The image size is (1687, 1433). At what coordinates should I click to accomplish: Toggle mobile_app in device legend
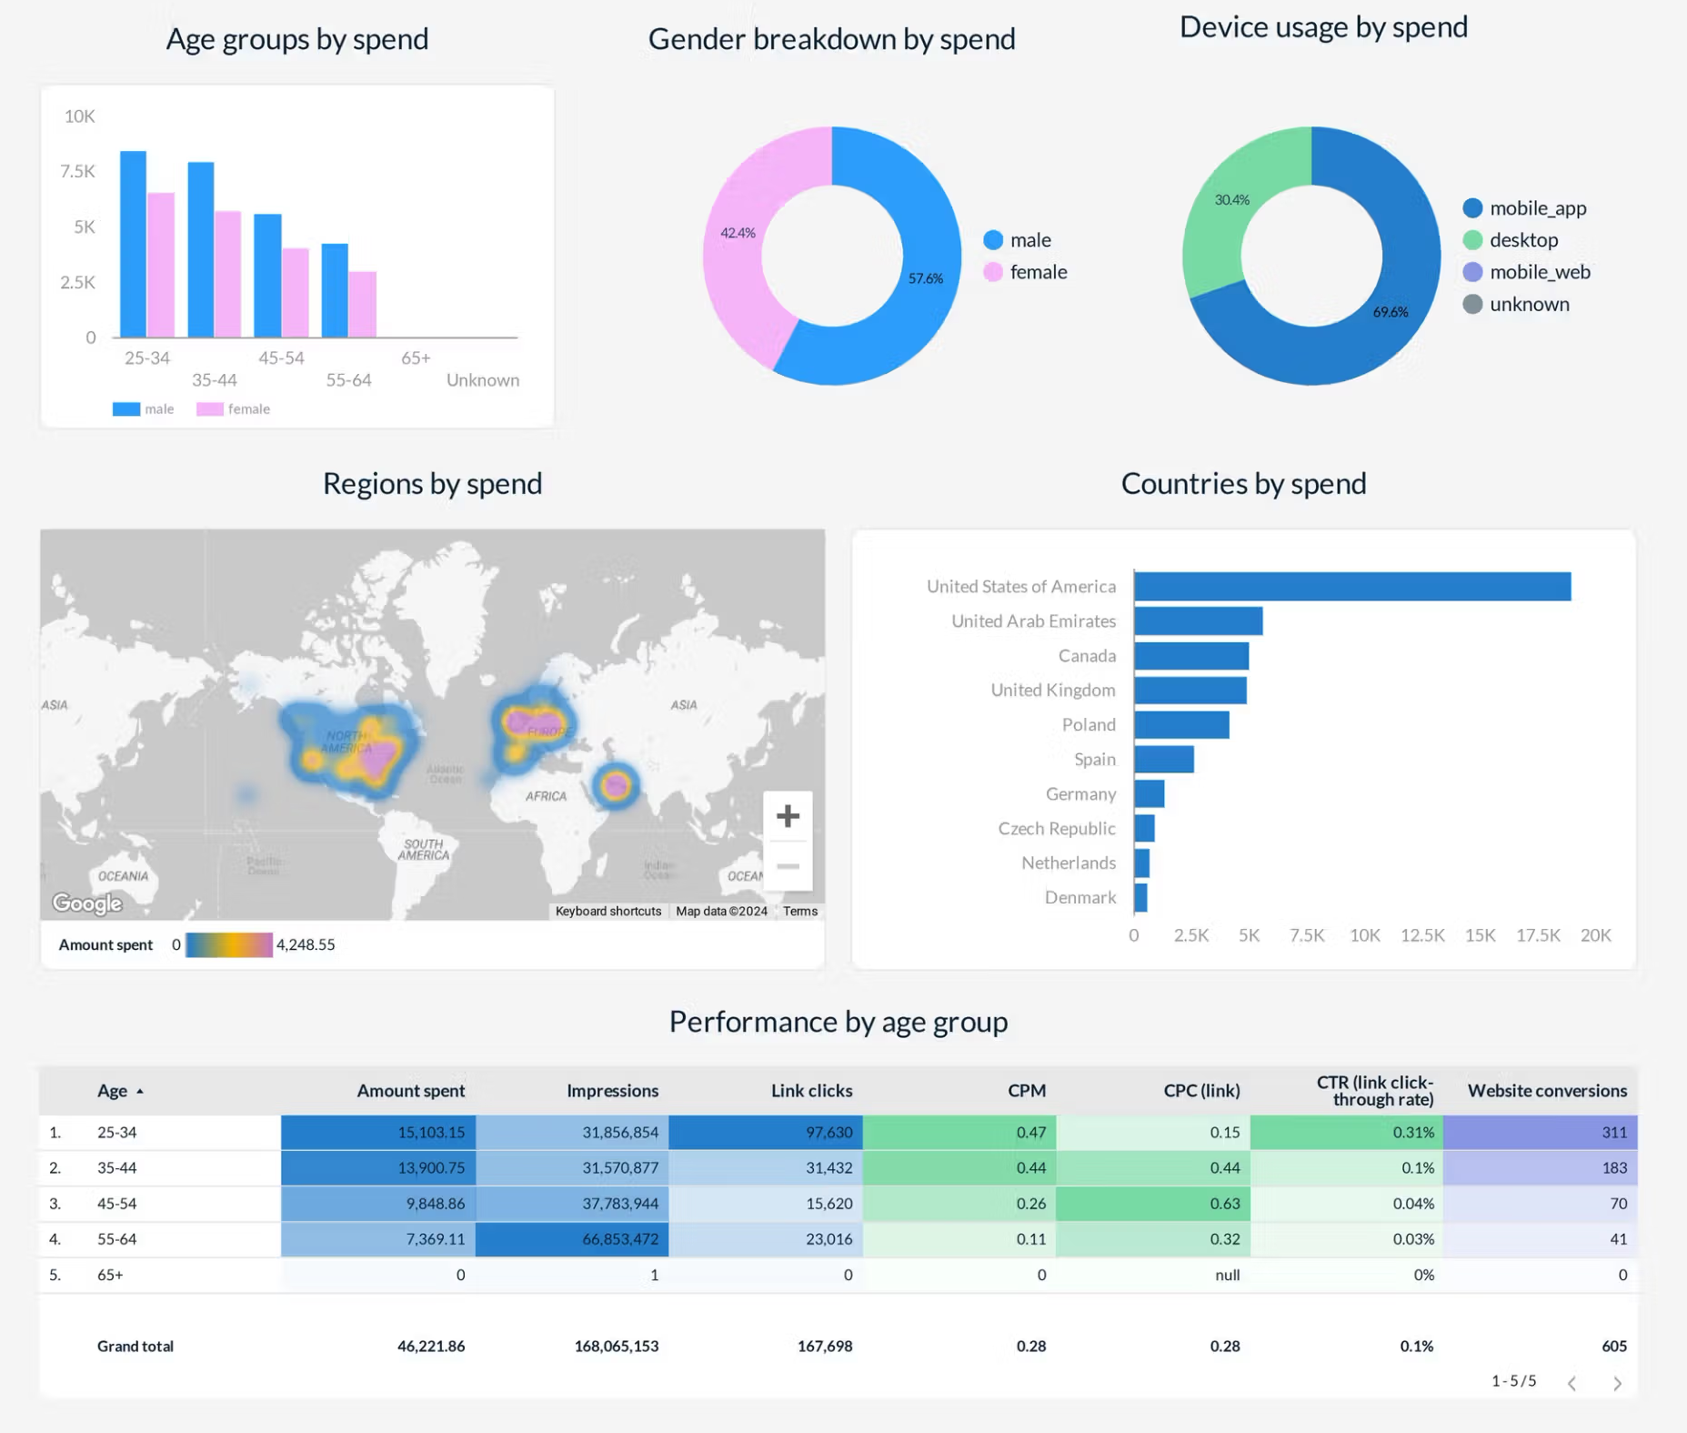pos(1525,208)
